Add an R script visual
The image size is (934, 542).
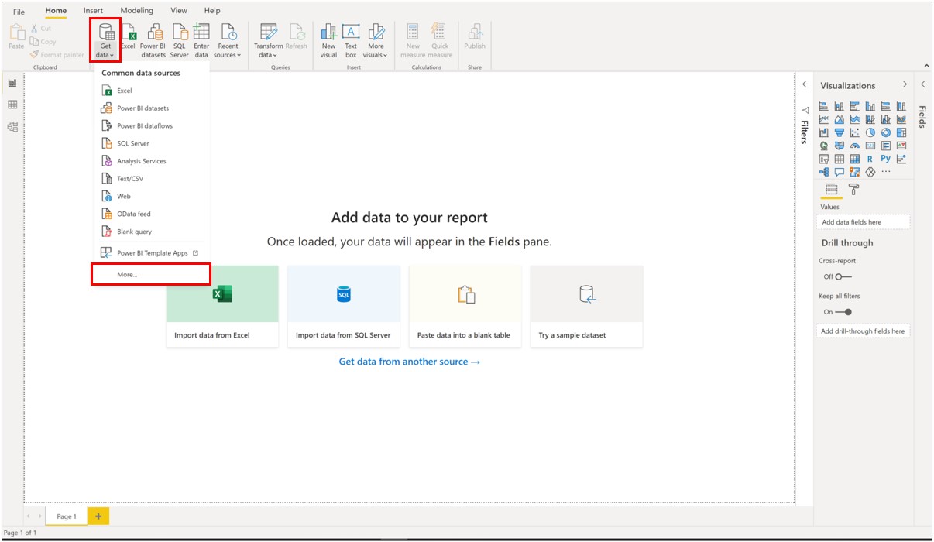[x=870, y=159]
